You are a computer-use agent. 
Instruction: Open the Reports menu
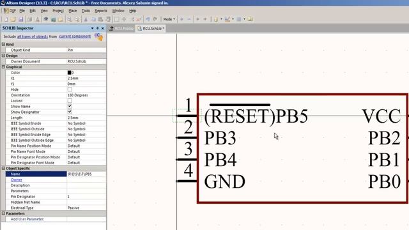101,11
